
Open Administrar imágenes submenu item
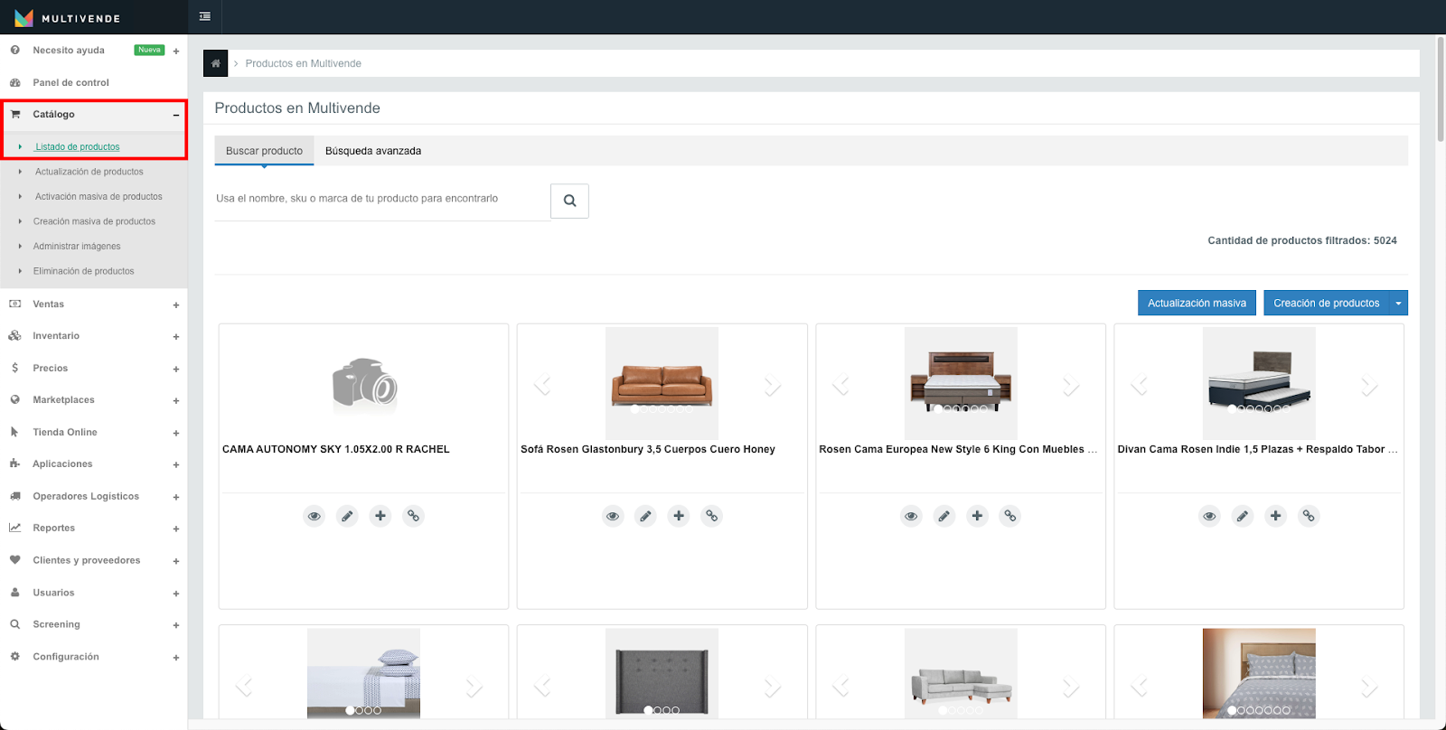(77, 247)
